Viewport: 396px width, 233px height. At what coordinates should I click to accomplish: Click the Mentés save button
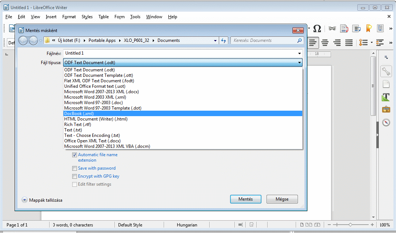click(245, 199)
